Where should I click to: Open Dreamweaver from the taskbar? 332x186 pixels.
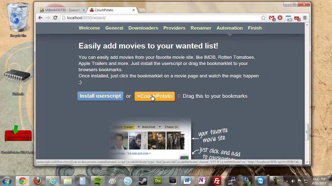[158, 181]
